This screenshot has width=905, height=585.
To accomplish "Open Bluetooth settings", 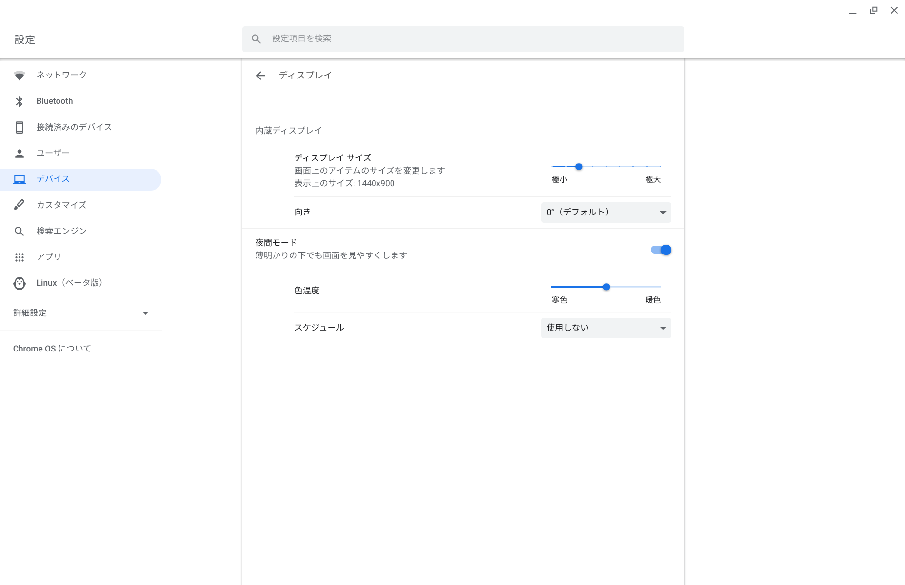I will 81,101.
